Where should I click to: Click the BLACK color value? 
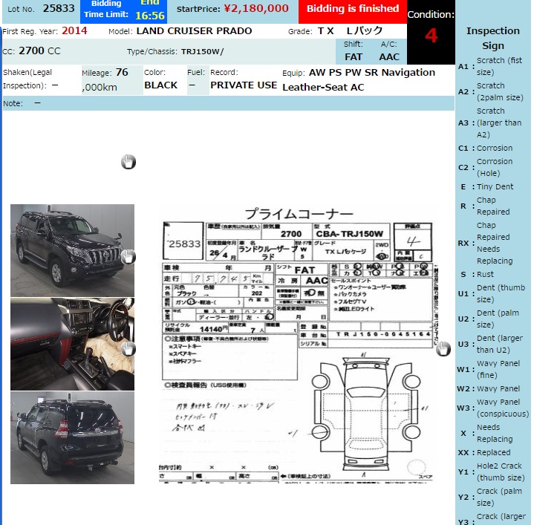point(160,85)
